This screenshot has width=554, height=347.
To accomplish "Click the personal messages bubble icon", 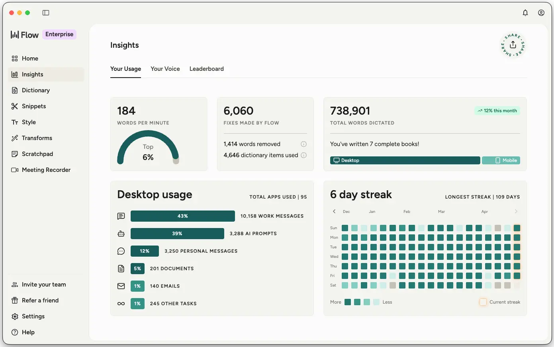I will pyautogui.click(x=121, y=251).
